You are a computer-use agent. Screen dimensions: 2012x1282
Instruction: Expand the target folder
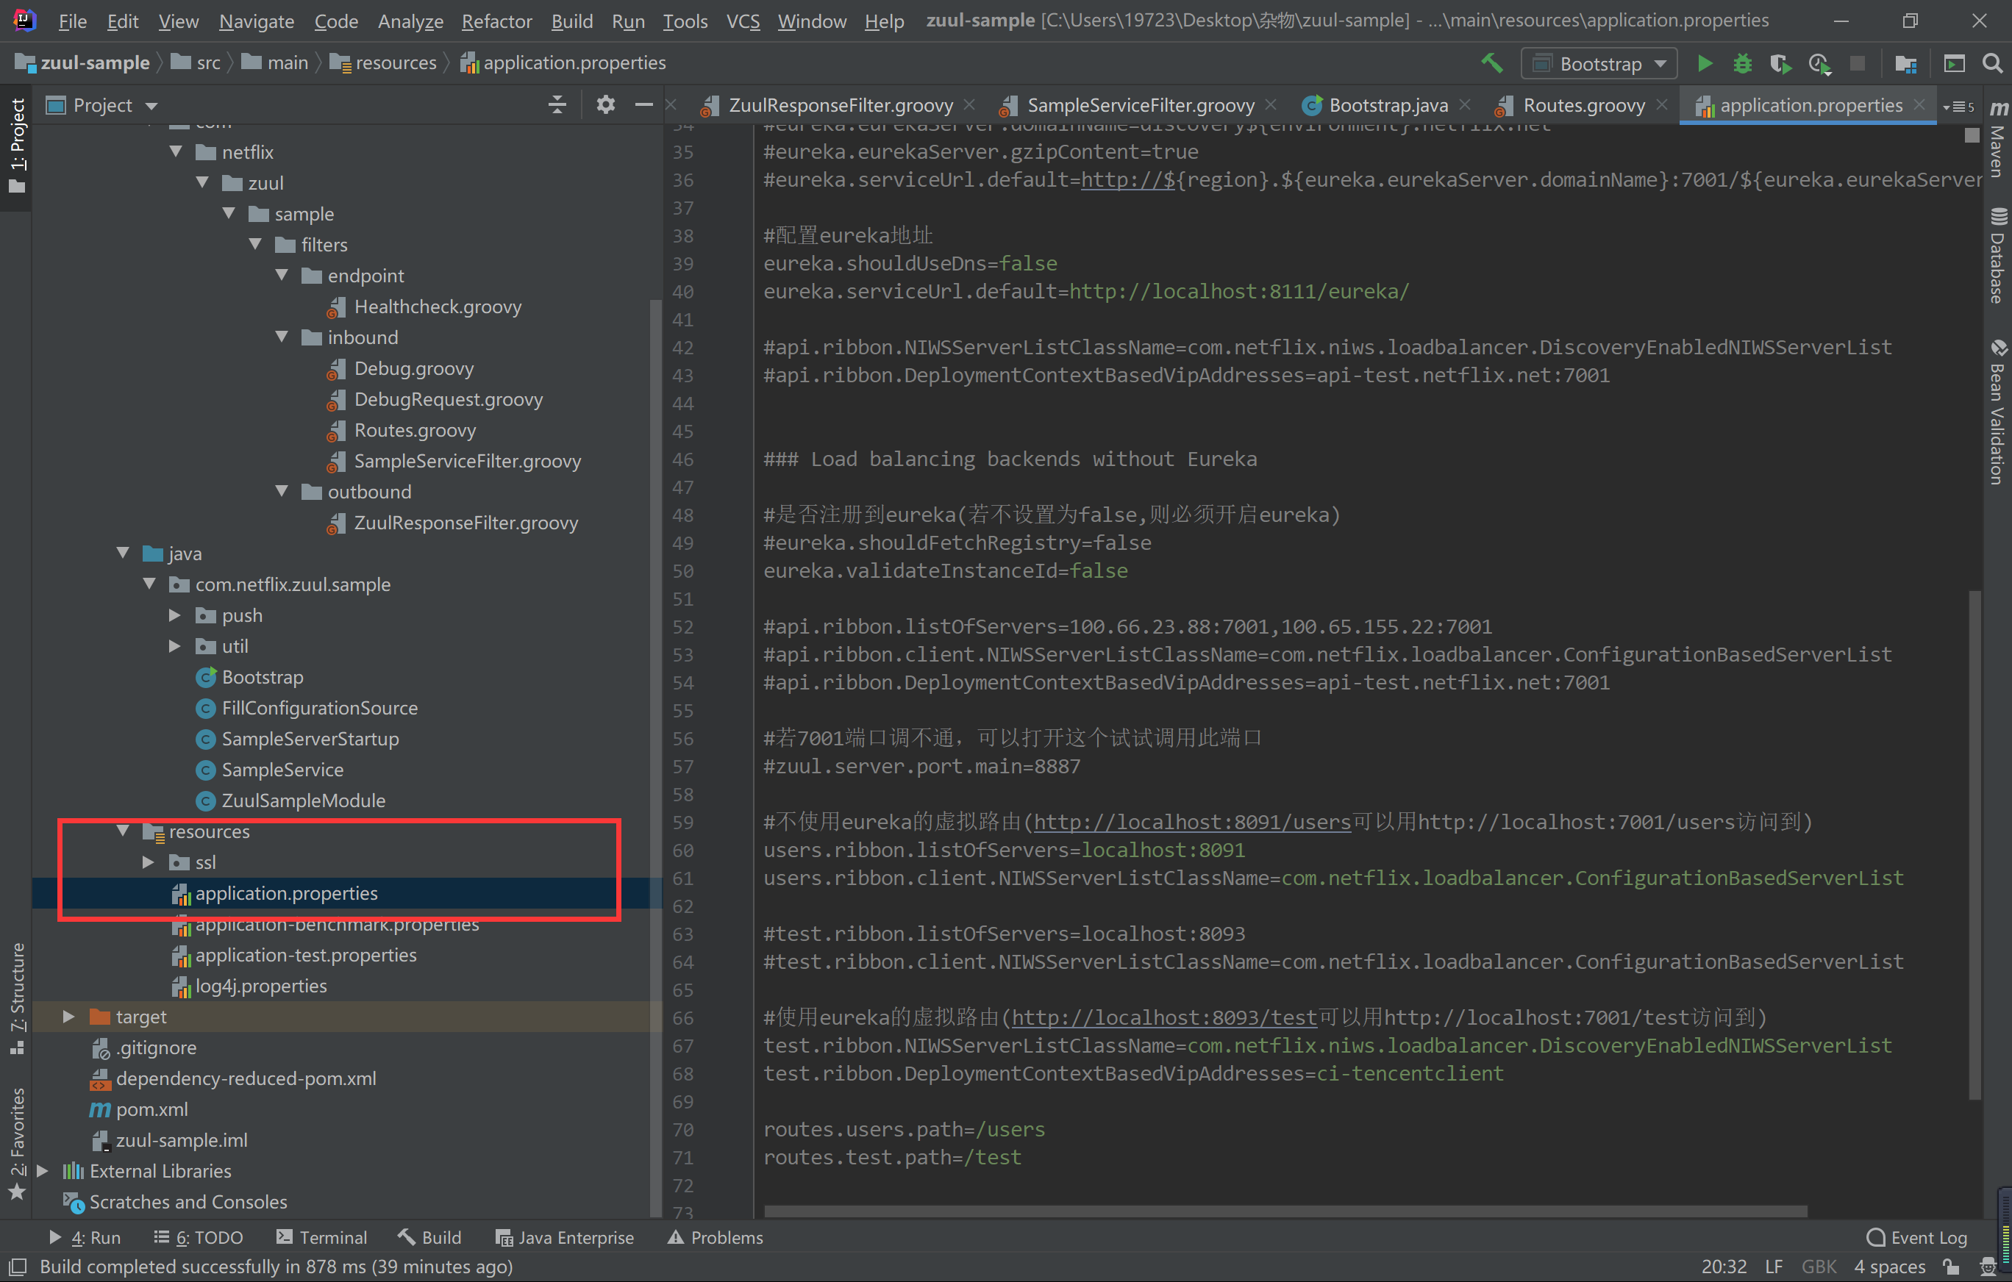pos(68,1017)
